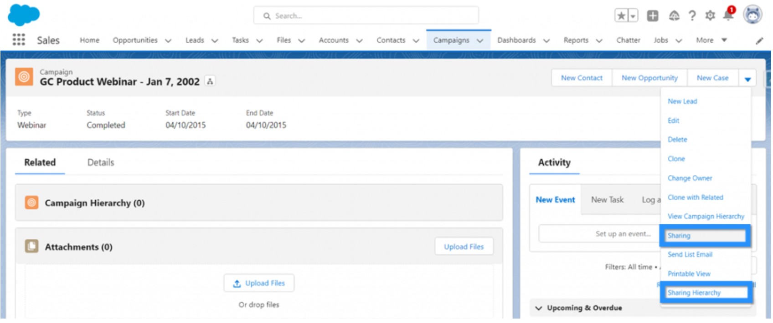This screenshot has width=773, height=323.
Task: Choose Edit from actions menu
Action: (673, 121)
